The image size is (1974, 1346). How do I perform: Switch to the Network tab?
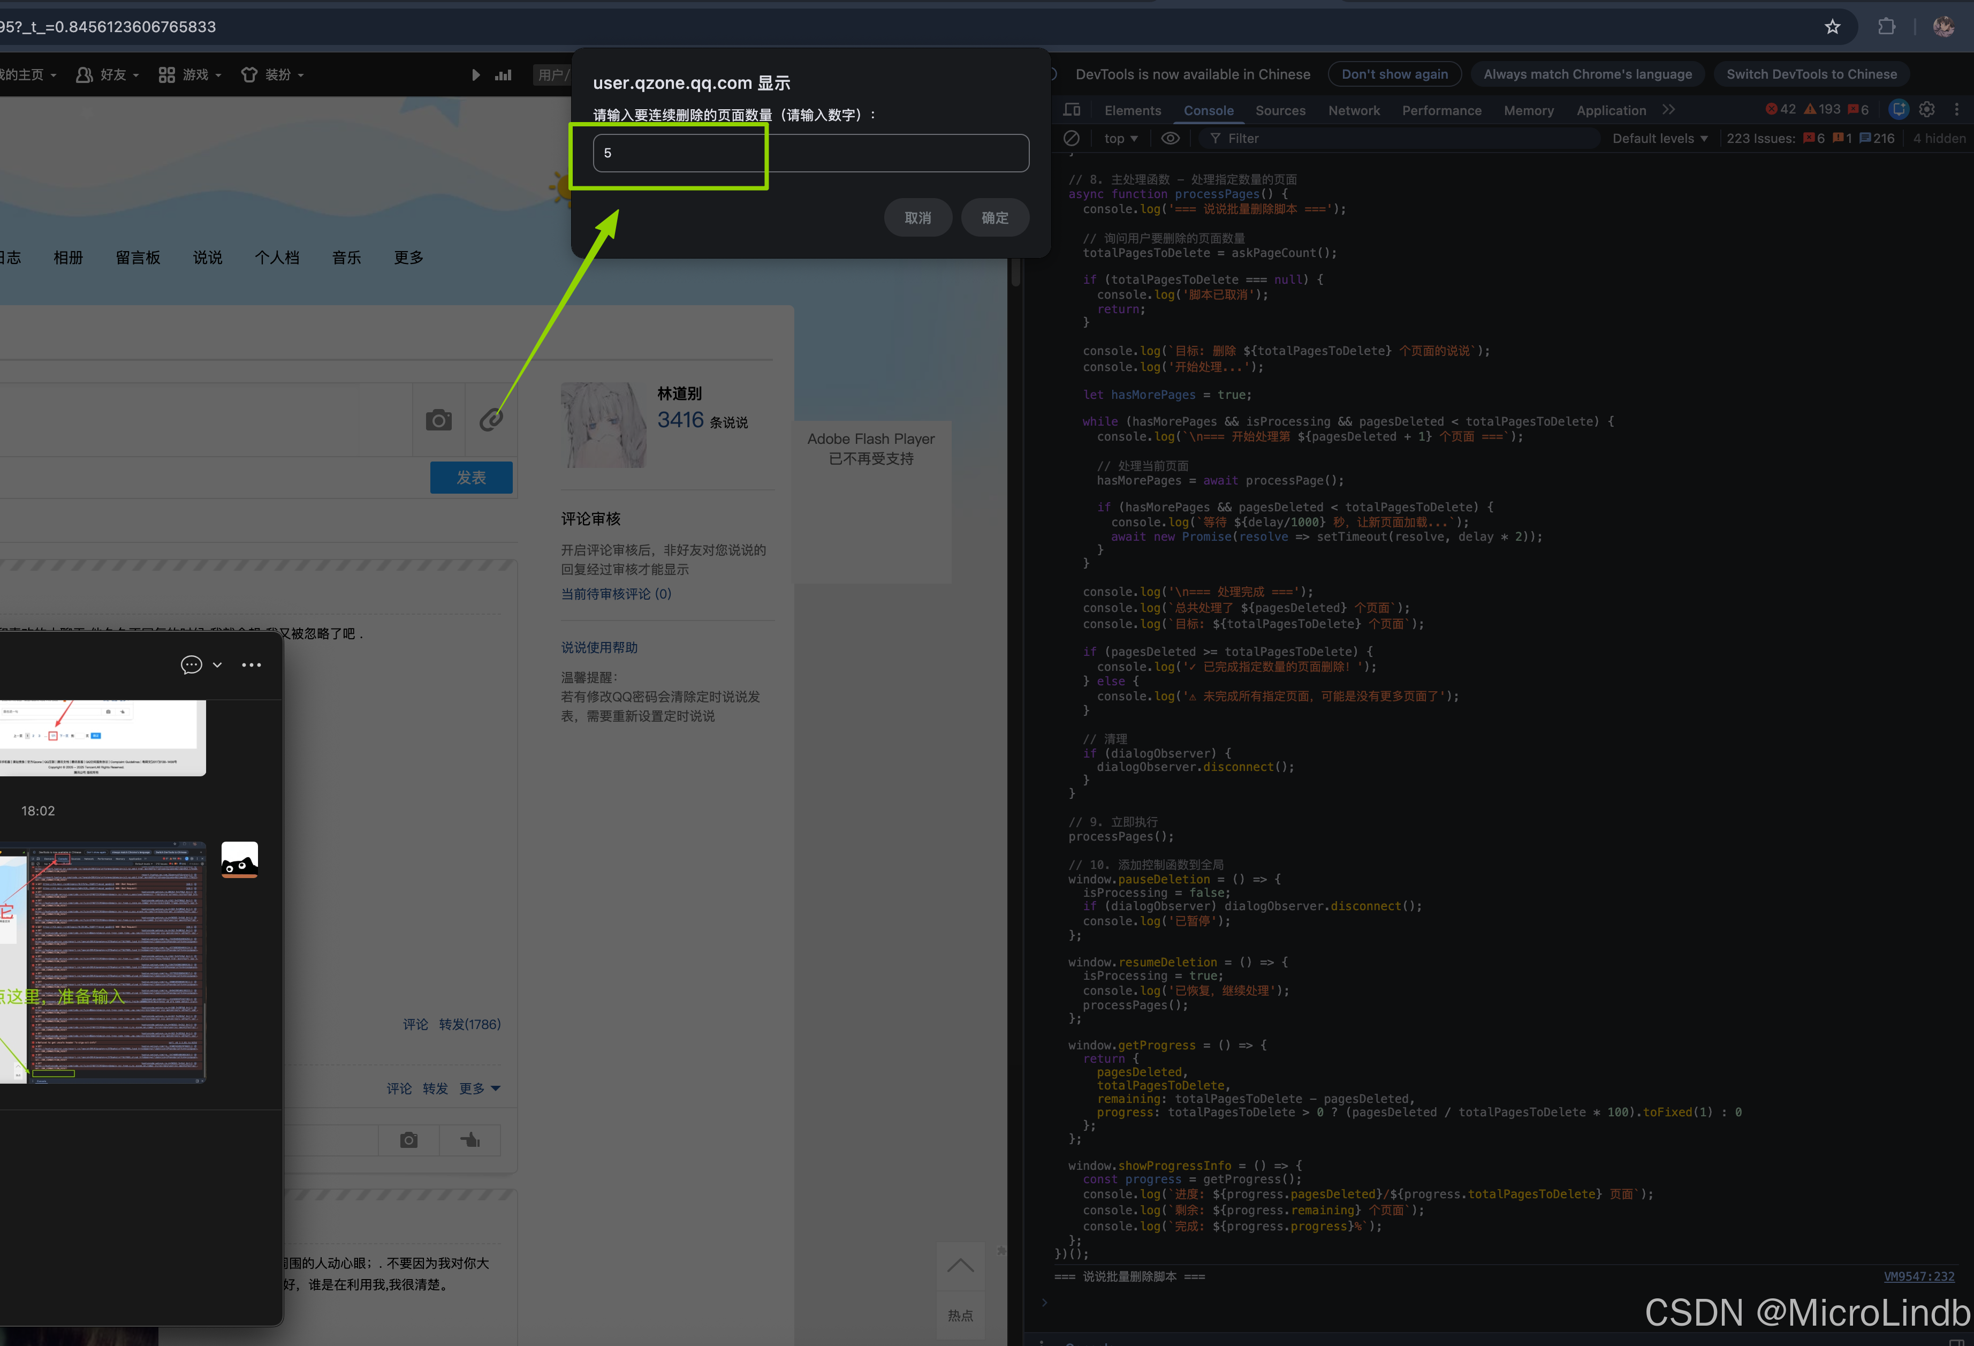point(1354,110)
